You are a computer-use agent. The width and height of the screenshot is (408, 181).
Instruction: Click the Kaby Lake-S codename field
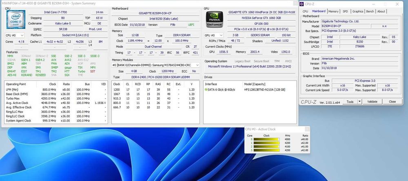[x=63, y=24]
